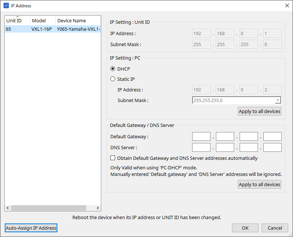The width and height of the screenshot is (293, 237).
Task: Select the Static IP radio option
Action: (x=113, y=79)
